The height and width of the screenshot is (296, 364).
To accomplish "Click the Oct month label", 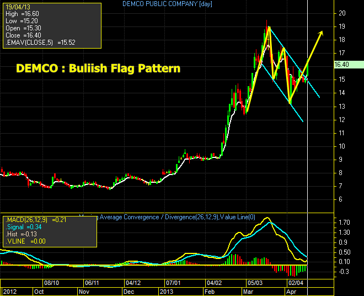I will [x=39, y=292].
